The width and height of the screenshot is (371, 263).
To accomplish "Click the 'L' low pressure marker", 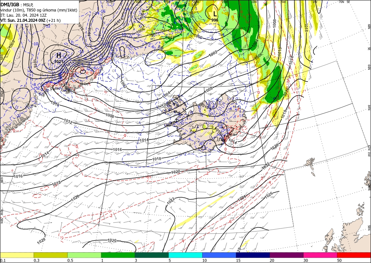I will pos(215,14).
